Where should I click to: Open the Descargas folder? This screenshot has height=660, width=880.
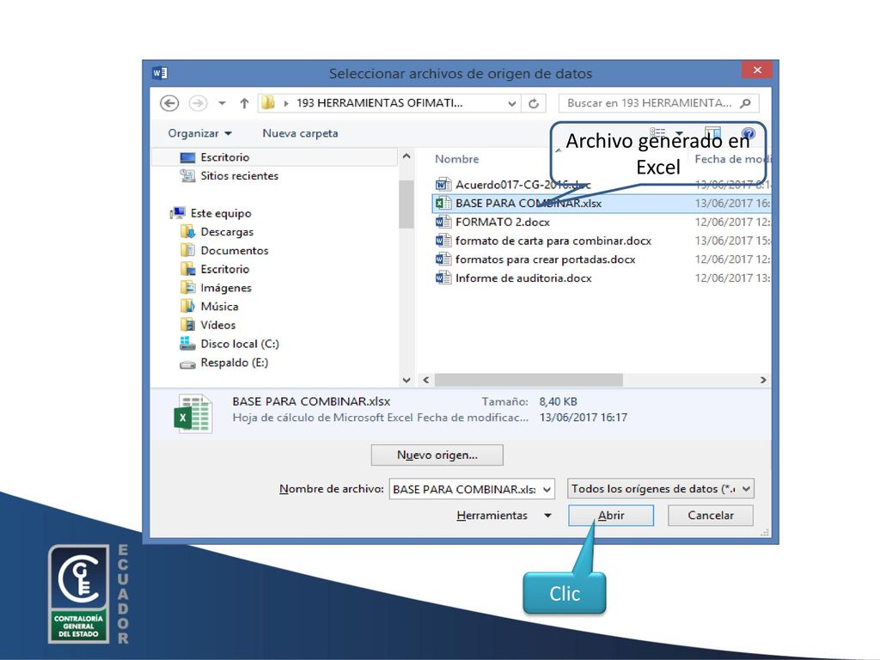227,232
